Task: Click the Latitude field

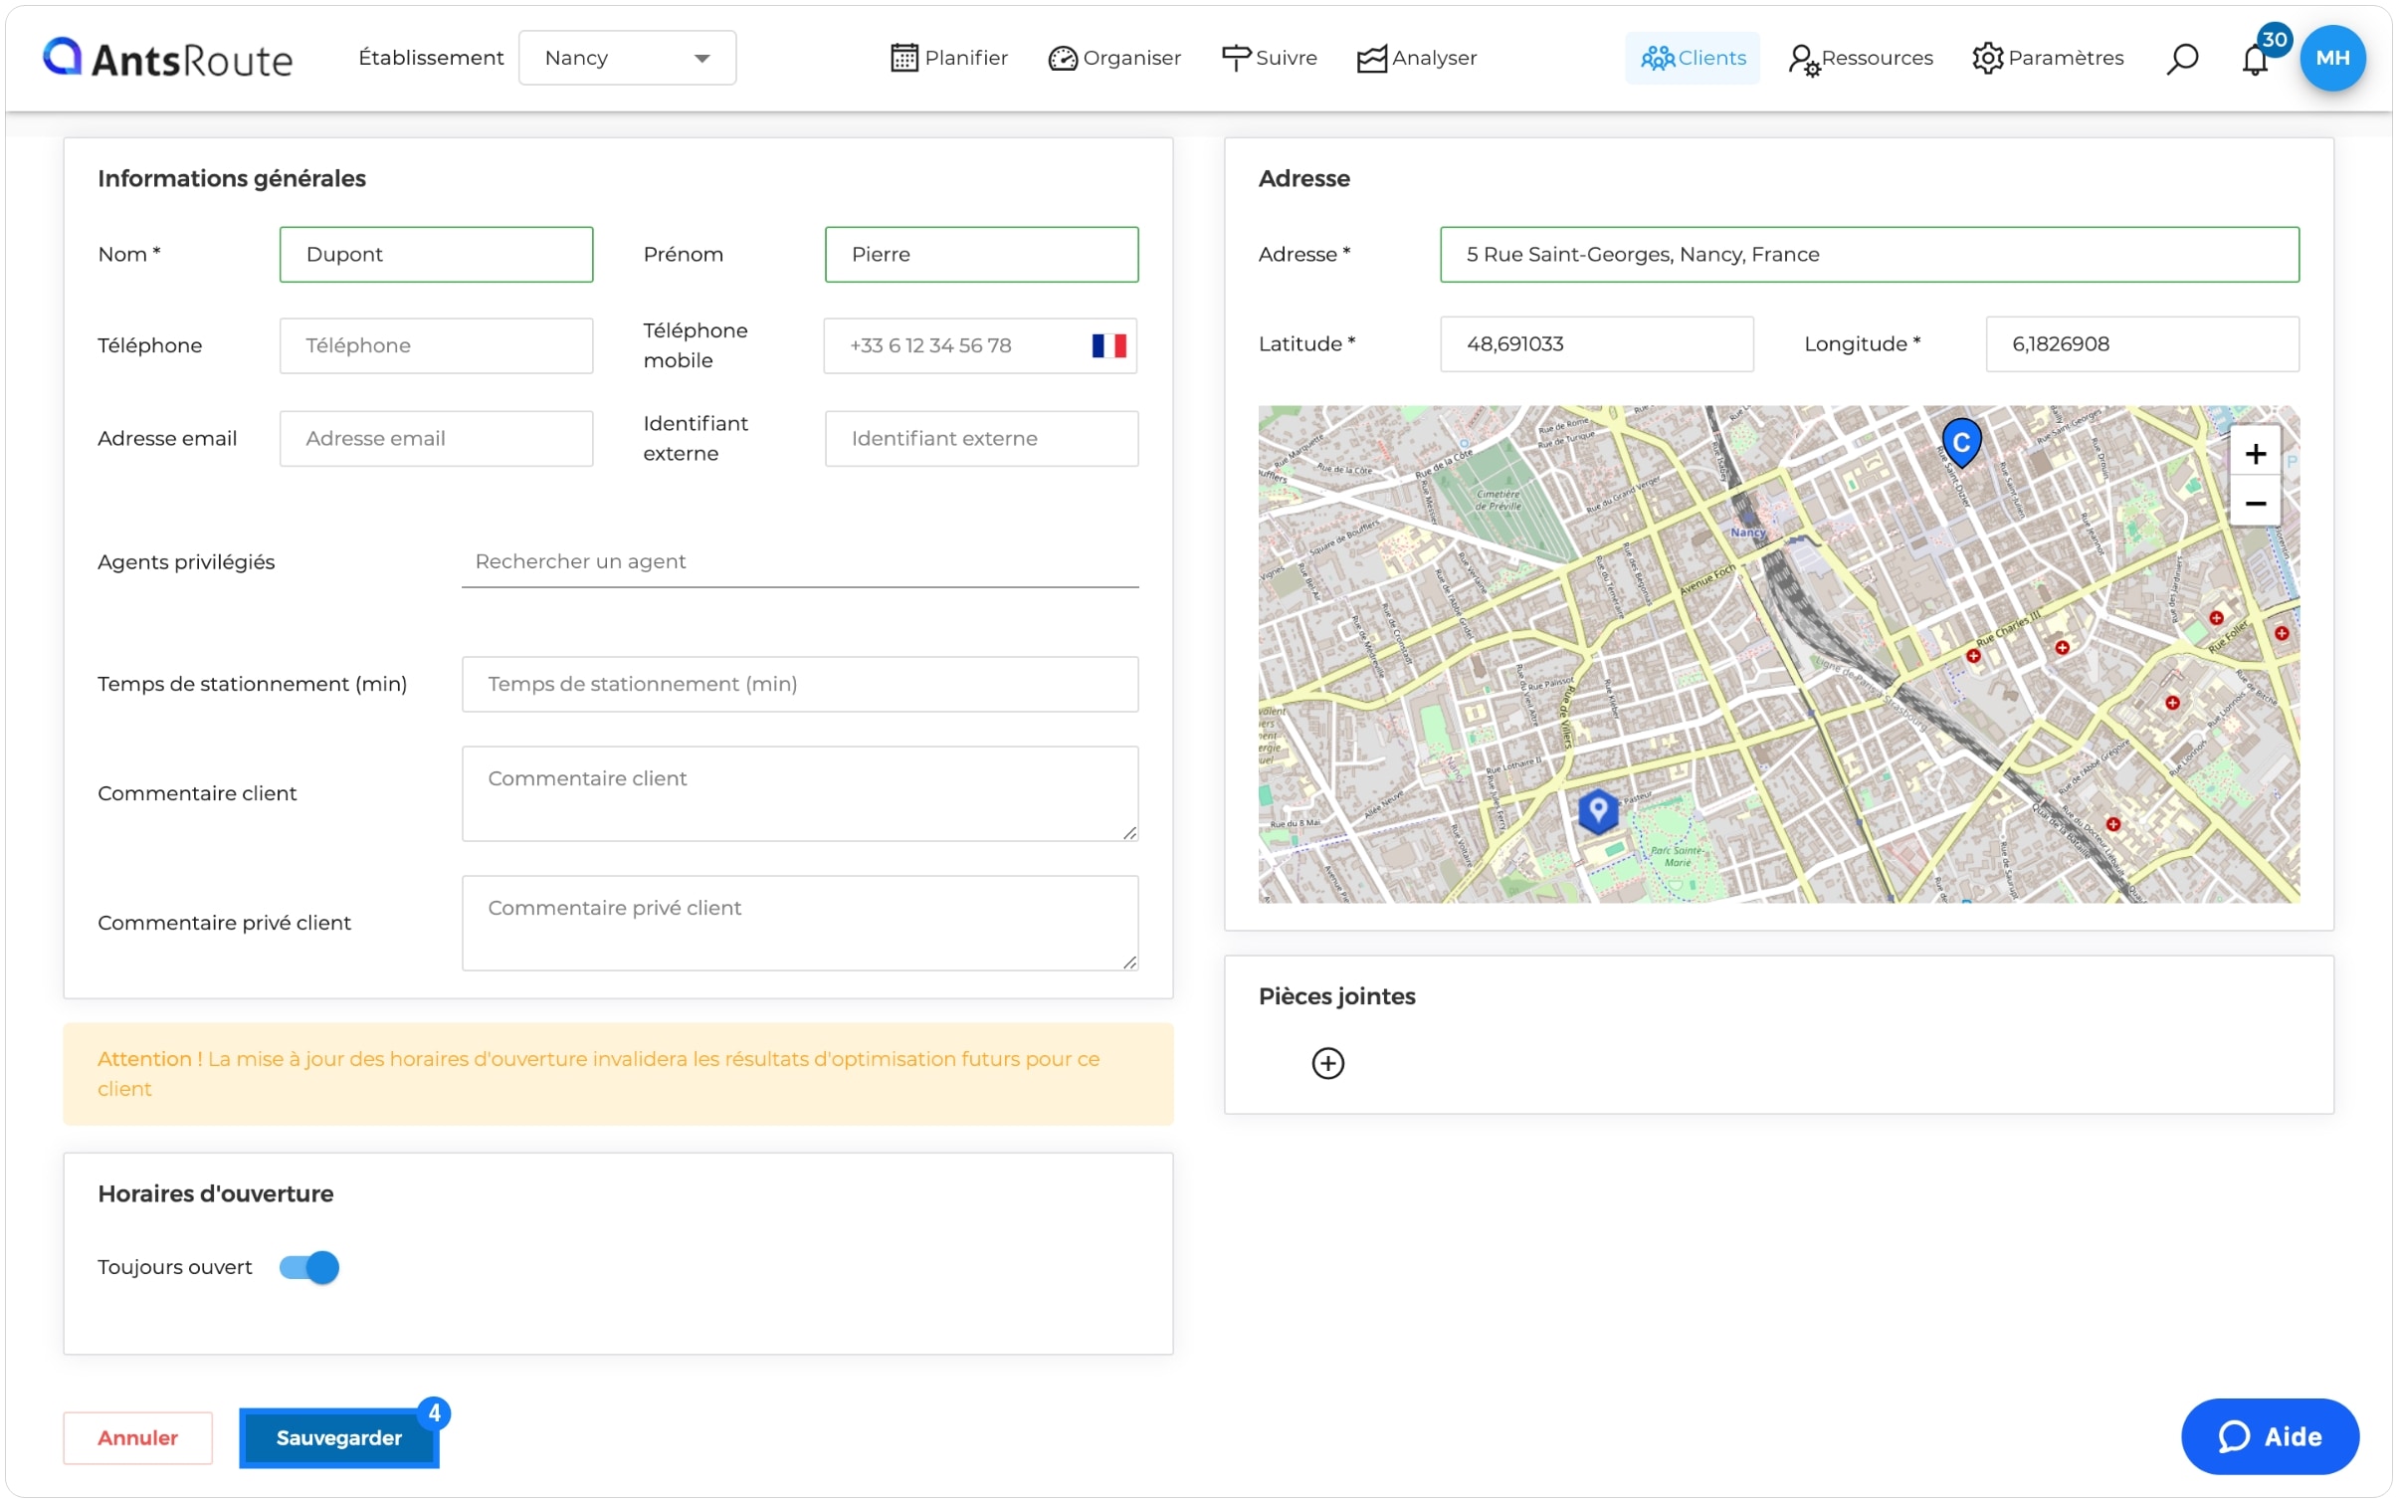Action: click(1596, 343)
